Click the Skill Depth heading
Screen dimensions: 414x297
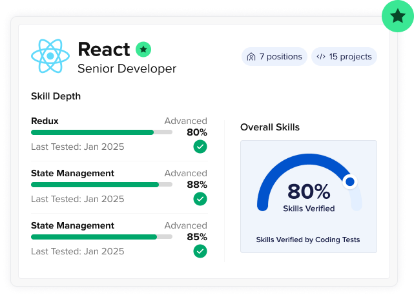[x=56, y=96]
